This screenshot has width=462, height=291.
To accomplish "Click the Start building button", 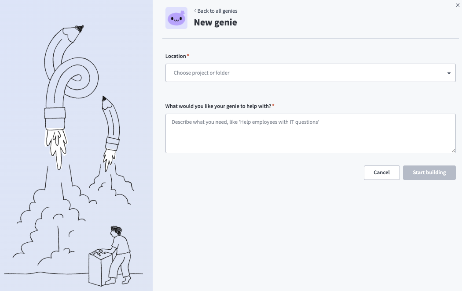I will pyautogui.click(x=429, y=172).
